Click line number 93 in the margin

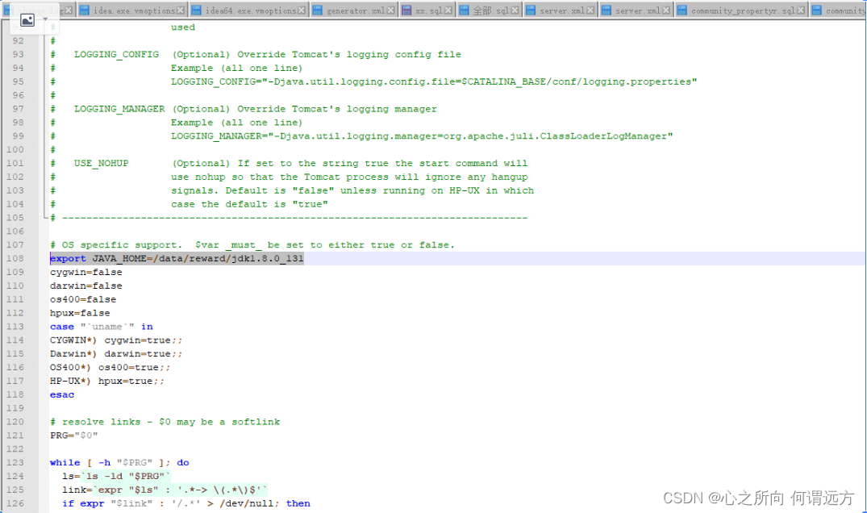pyautogui.click(x=18, y=54)
